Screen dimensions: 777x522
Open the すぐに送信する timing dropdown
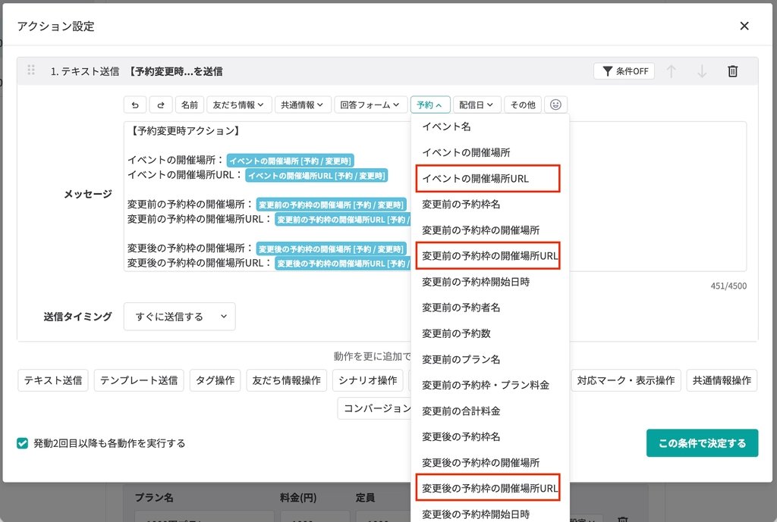pyautogui.click(x=179, y=317)
